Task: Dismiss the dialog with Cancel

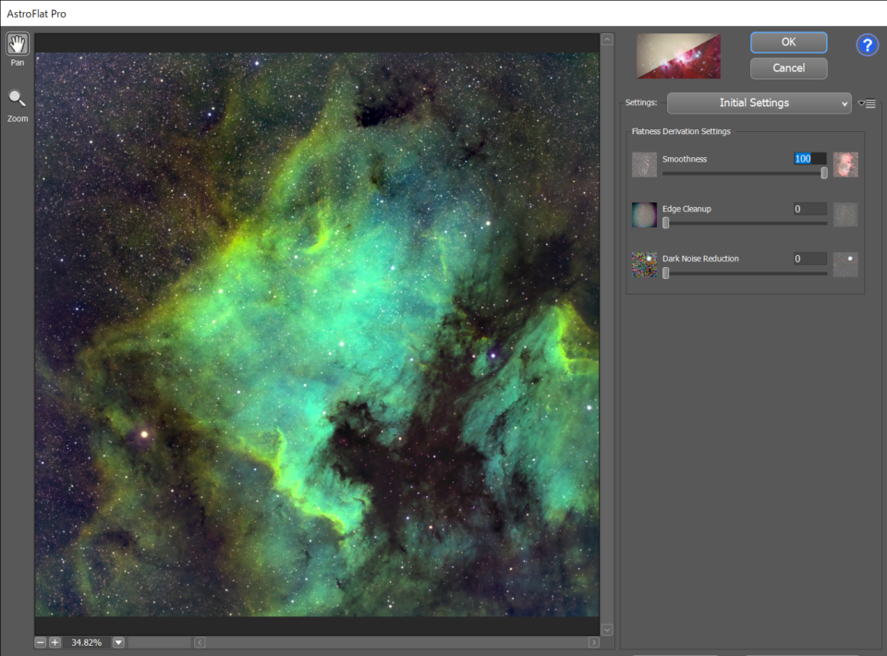Action: 788,67
